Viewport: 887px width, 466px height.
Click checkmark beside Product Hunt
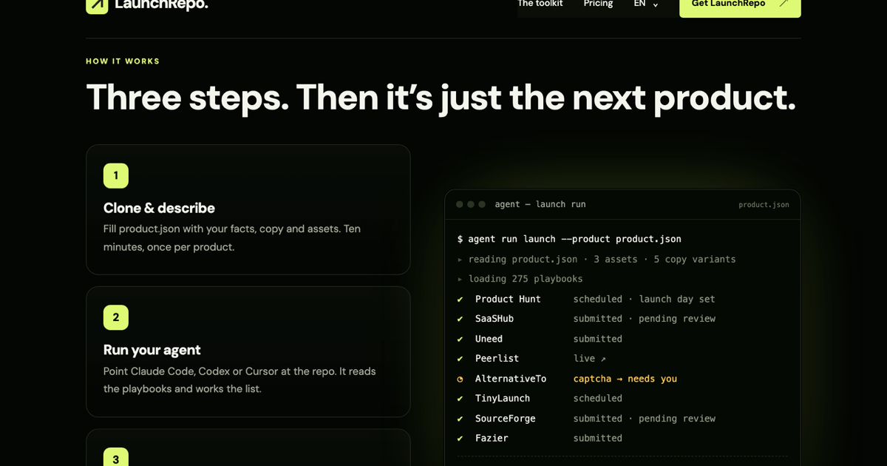pyautogui.click(x=460, y=299)
